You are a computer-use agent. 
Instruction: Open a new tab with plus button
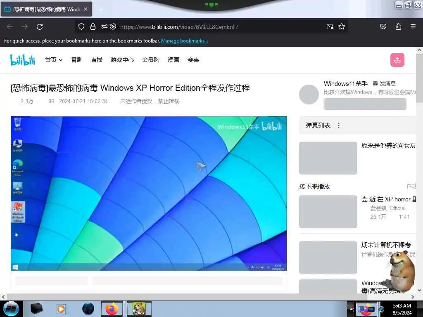coord(101,9)
